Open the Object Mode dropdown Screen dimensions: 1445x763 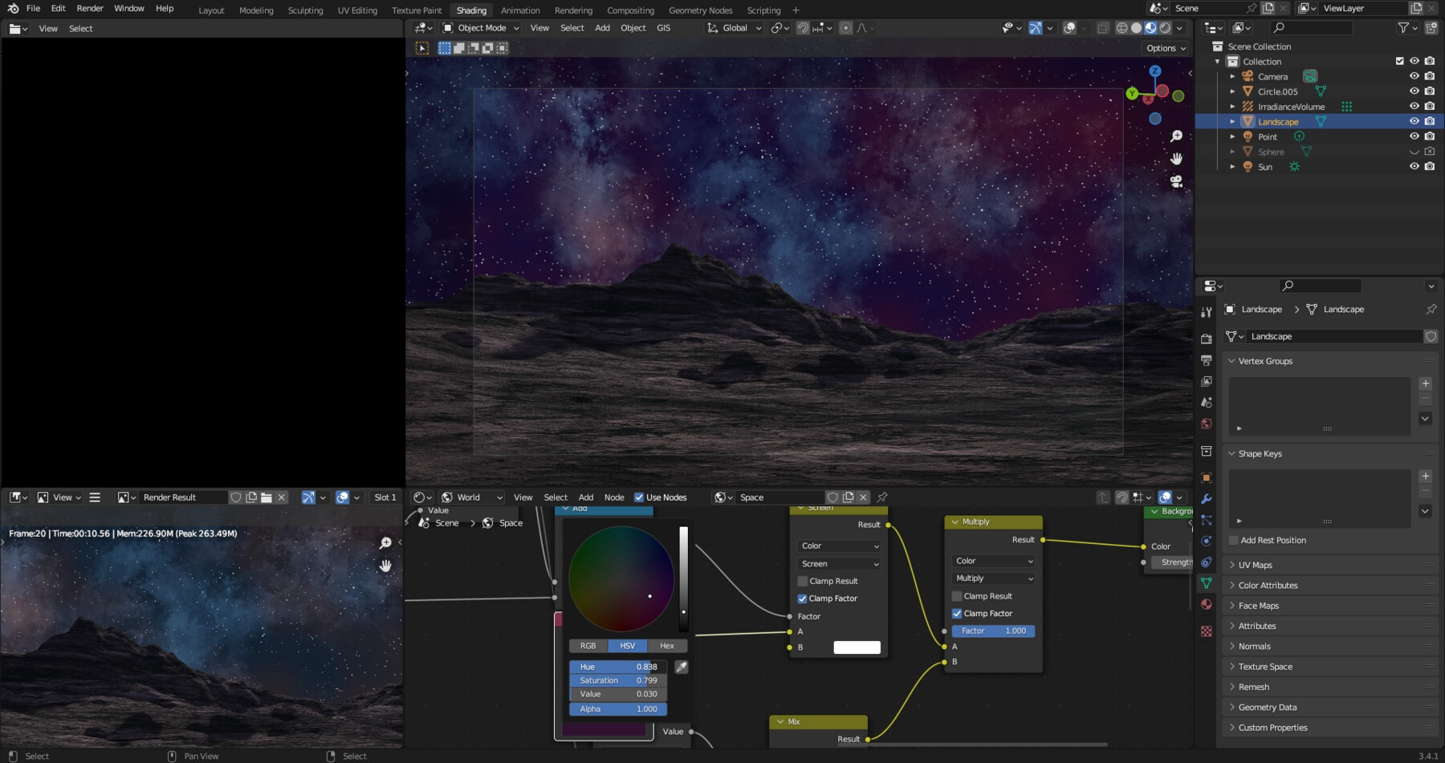coord(481,28)
